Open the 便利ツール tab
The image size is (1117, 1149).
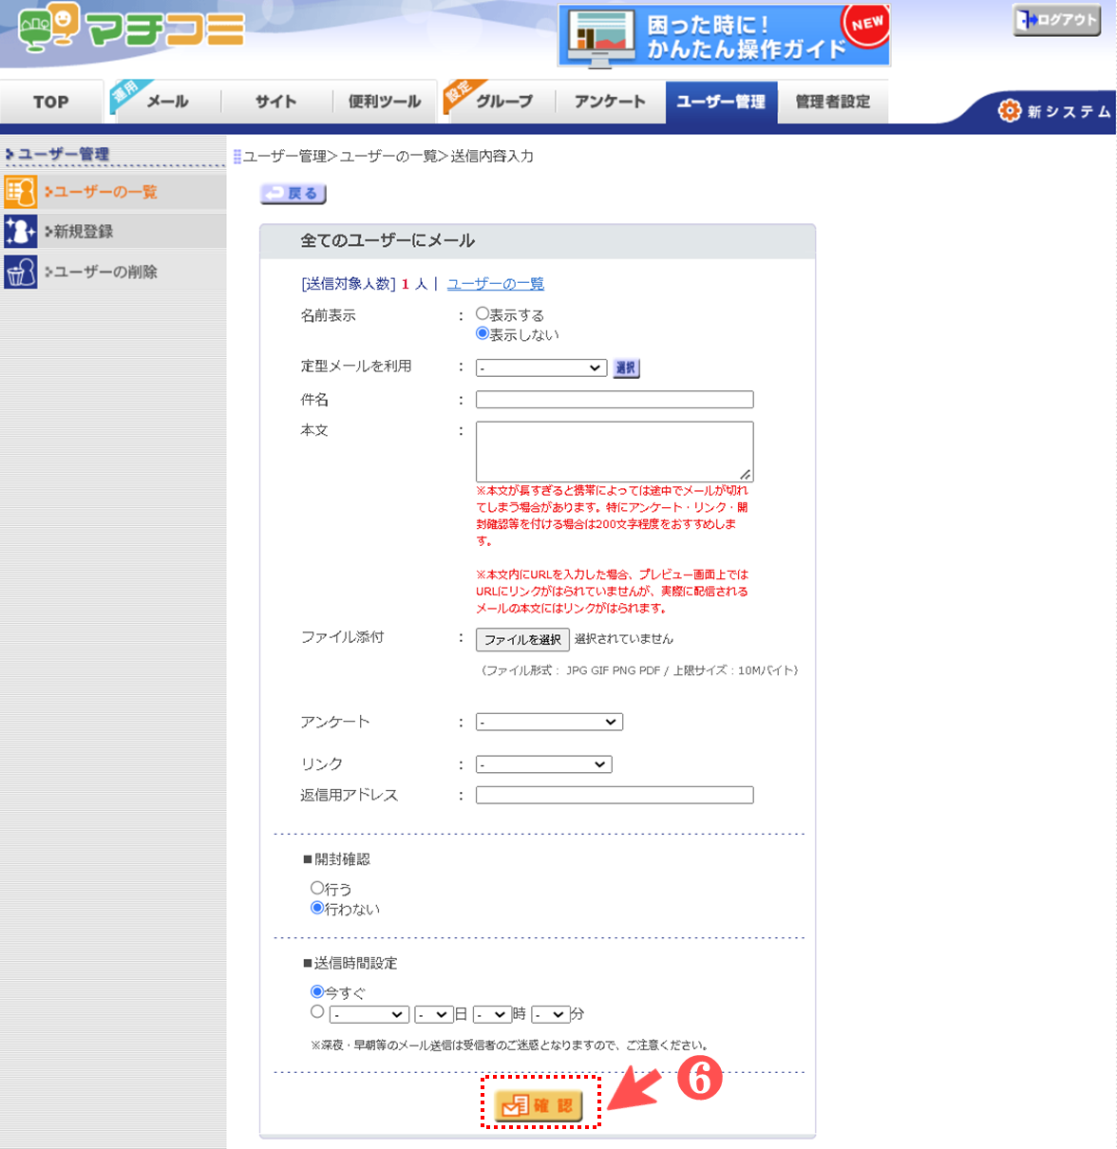coord(385,102)
